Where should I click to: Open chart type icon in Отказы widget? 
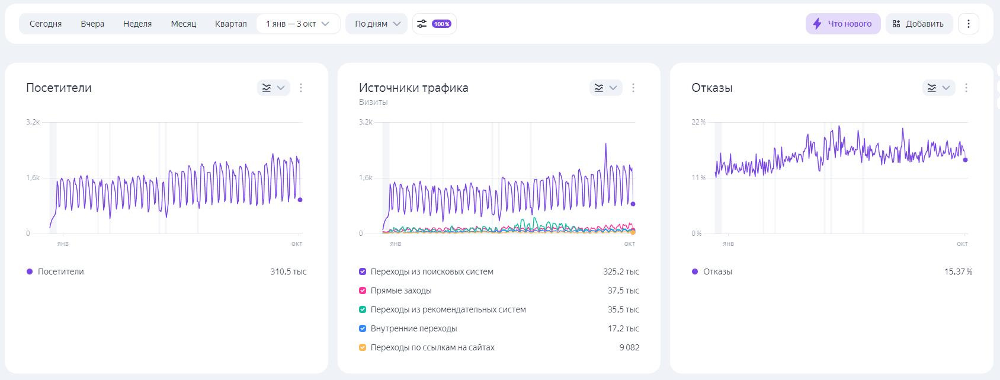[932, 88]
